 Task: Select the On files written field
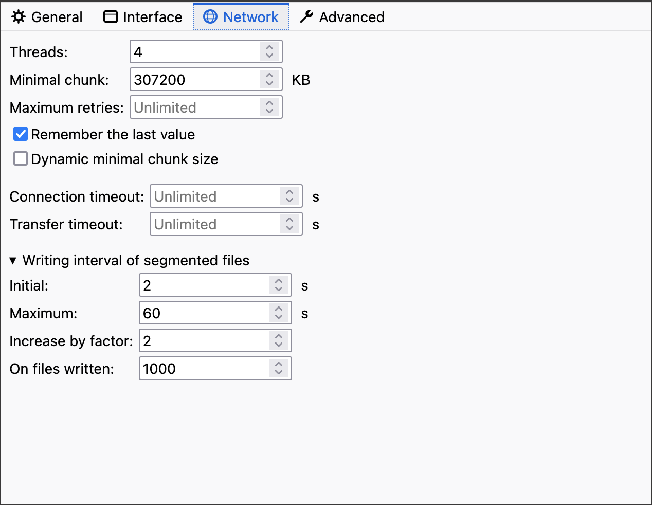[204, 368]
